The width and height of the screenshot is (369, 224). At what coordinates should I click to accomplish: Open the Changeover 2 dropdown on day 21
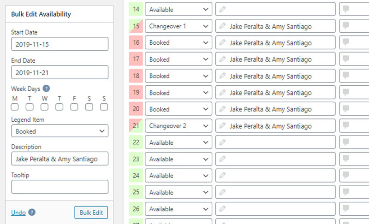tap(179, 125)
